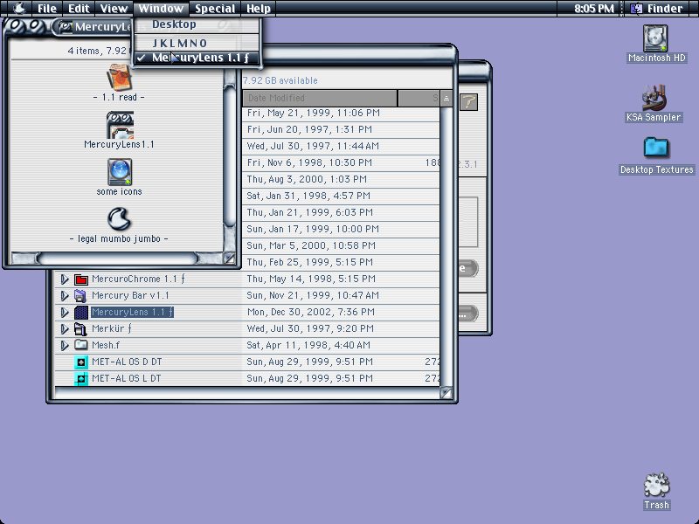Toggle sort order arrow button in list header
This screenshot has width=699, height=524.
(x=446, y=99)
